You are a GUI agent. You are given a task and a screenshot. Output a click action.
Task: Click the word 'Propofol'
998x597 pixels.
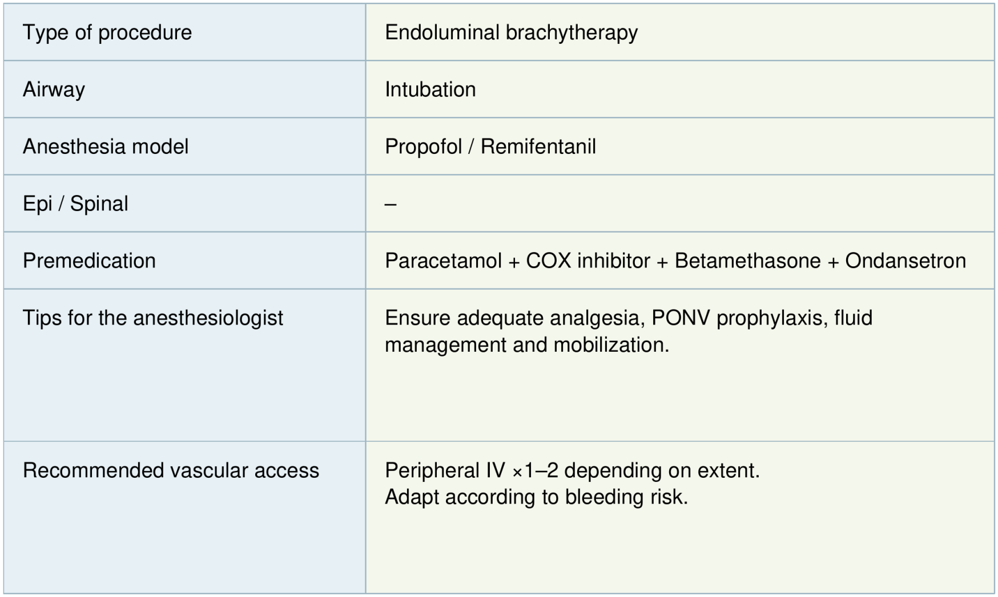click(x=423, y=147)
